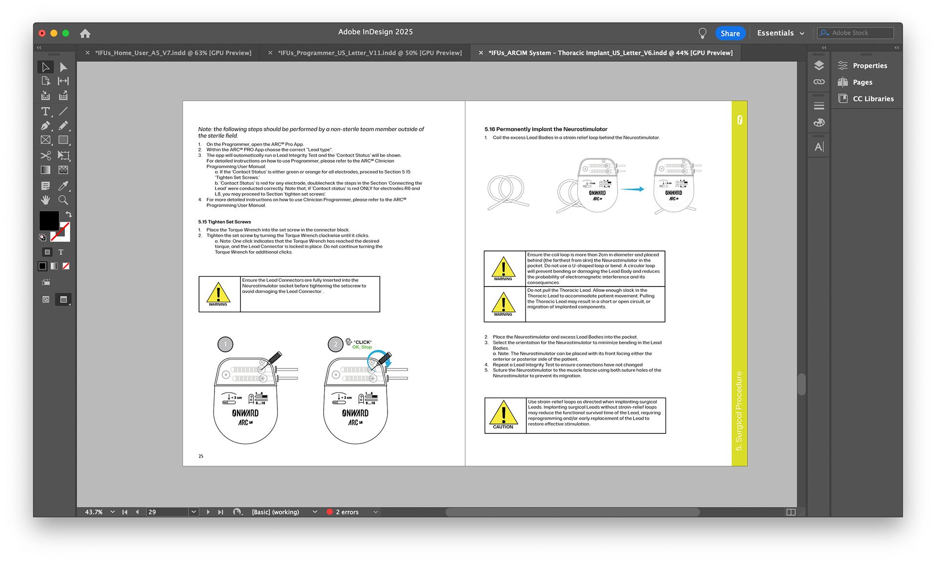Toggle the Normal view mode button
Image resolution: width=936 pixels, height=561 pixels.
[x=46, y=299]
